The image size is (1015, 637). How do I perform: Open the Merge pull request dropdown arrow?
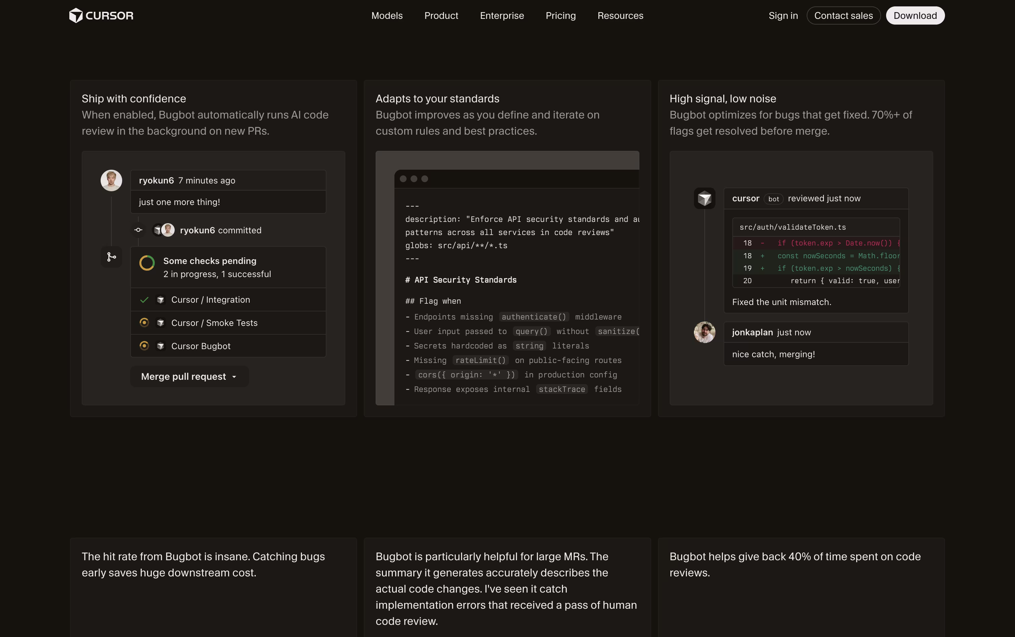point(235,377)
